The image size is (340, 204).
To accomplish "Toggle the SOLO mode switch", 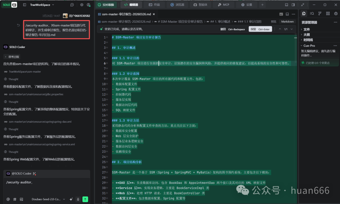I will tap(10, 5).
